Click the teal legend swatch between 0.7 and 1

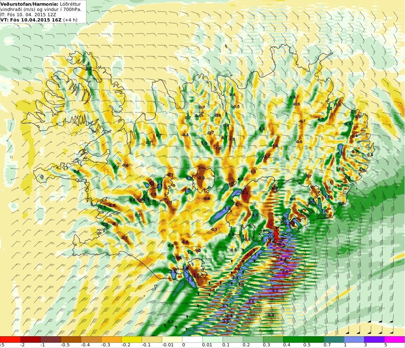click(334, 339)
